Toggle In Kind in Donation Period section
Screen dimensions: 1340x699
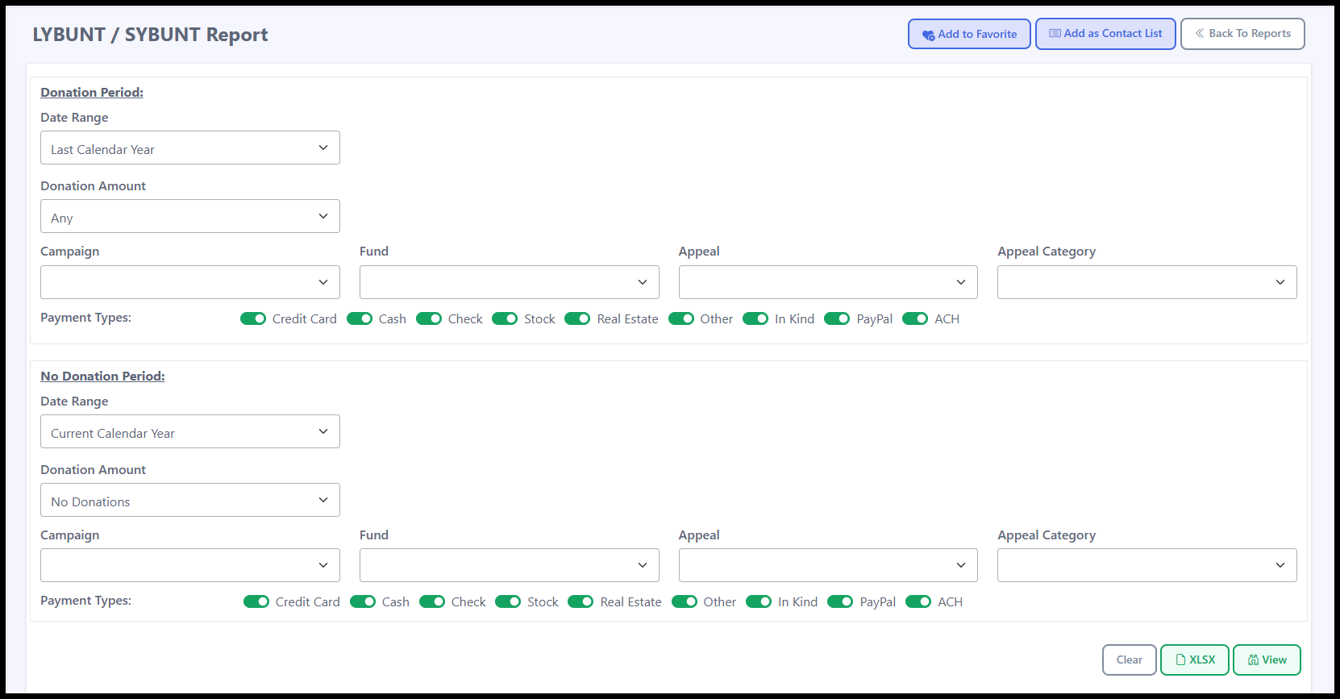(755, 318)
